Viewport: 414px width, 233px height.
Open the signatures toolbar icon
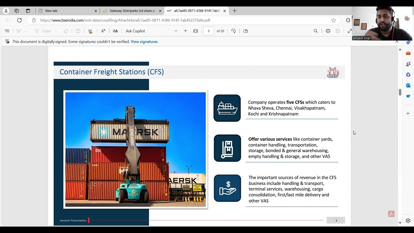coord(90,31)
